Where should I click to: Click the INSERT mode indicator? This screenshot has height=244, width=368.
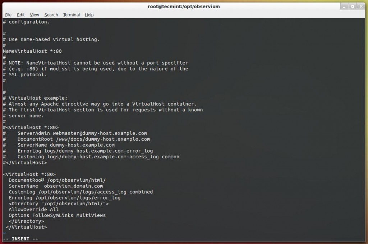(x=20, y=239)
